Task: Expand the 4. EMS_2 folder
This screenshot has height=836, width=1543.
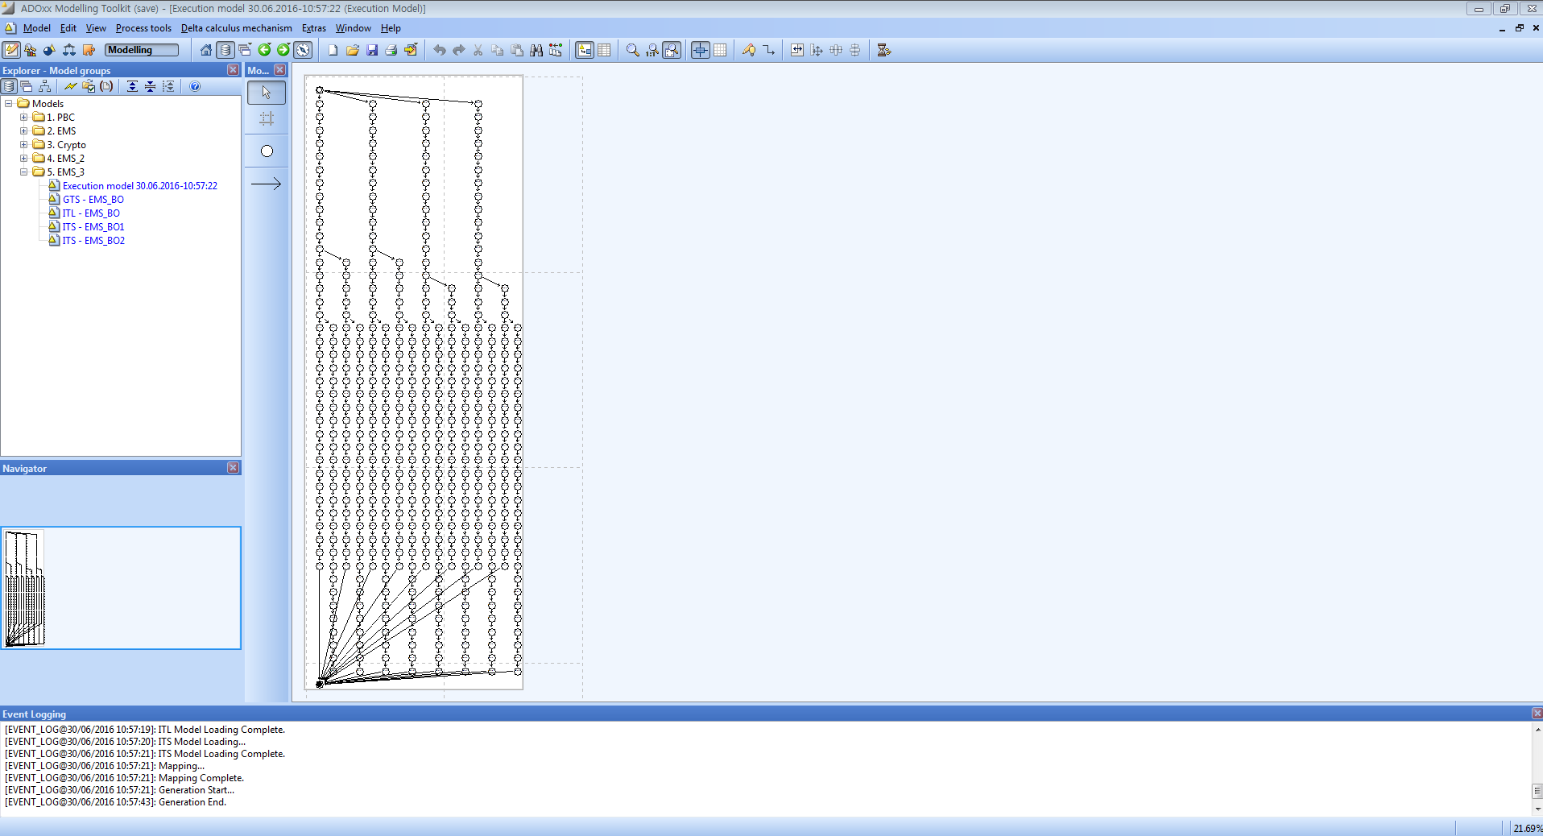Action: pos(24,159)
